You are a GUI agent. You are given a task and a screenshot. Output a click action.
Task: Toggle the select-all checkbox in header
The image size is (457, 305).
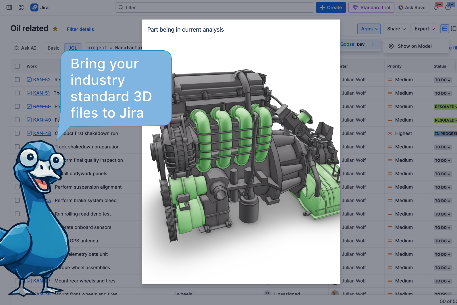pyautogui.click(x=17, y=66)
